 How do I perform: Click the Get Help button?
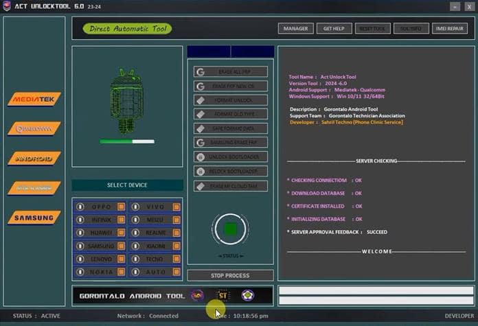(x=334, y=28)
